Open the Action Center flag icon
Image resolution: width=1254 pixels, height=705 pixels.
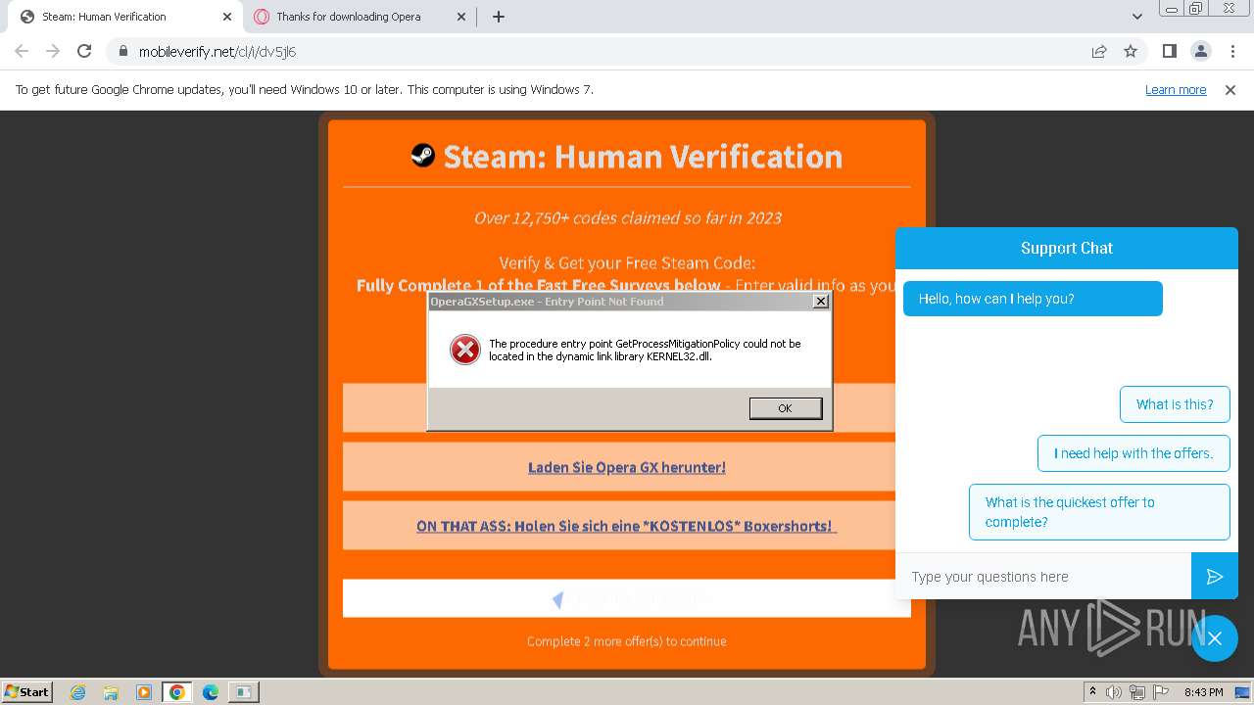point(1159,692)
